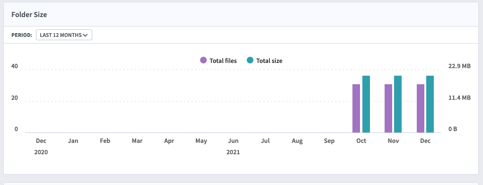
Task: Toggle the Total files legend series
Action: pos(219,61)
